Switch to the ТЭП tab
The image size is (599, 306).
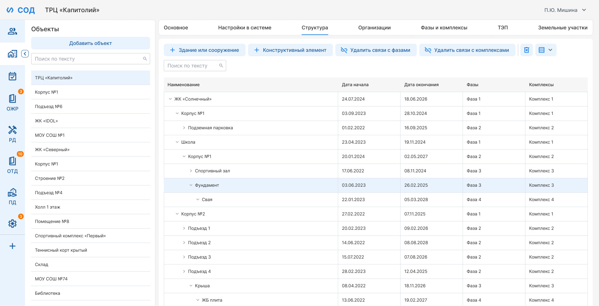click(503, 27)
